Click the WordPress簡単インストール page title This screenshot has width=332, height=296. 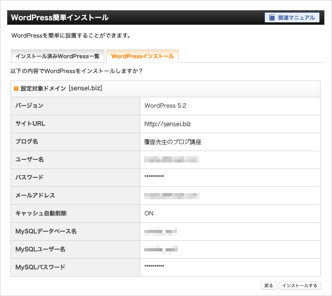[60, 18]
